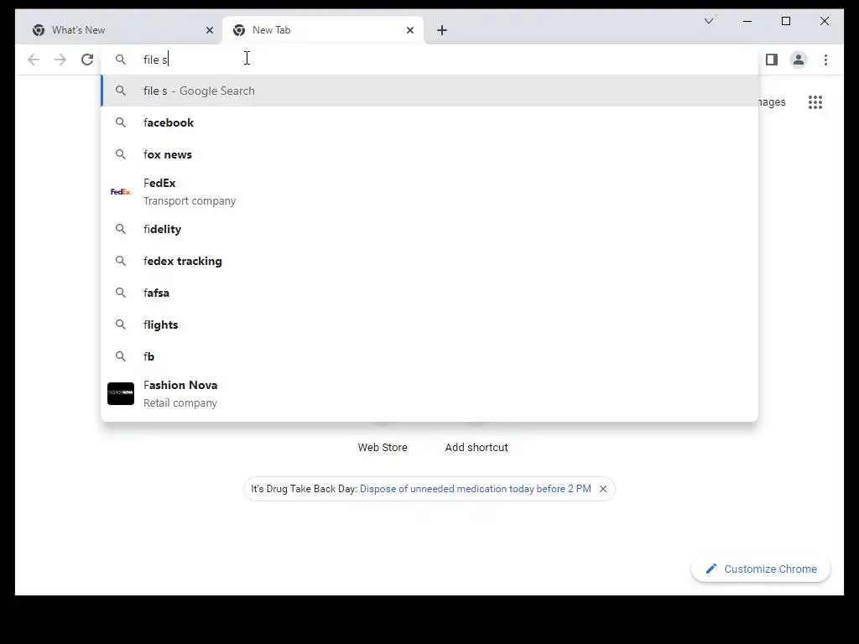Open Chrome's three-dot menu
Viewport: 859px width, 644px height.
[x=825, y=60]
